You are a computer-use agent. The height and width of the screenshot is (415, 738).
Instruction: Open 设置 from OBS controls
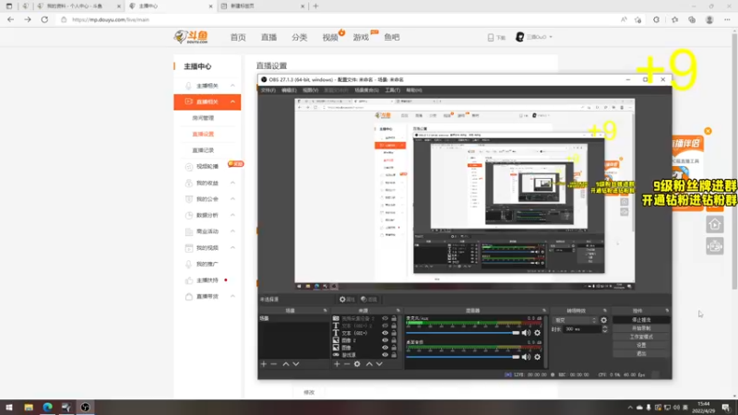point(641,345)
